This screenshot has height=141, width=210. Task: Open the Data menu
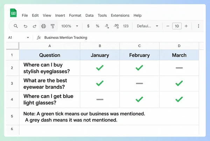[x=90, y=15]
